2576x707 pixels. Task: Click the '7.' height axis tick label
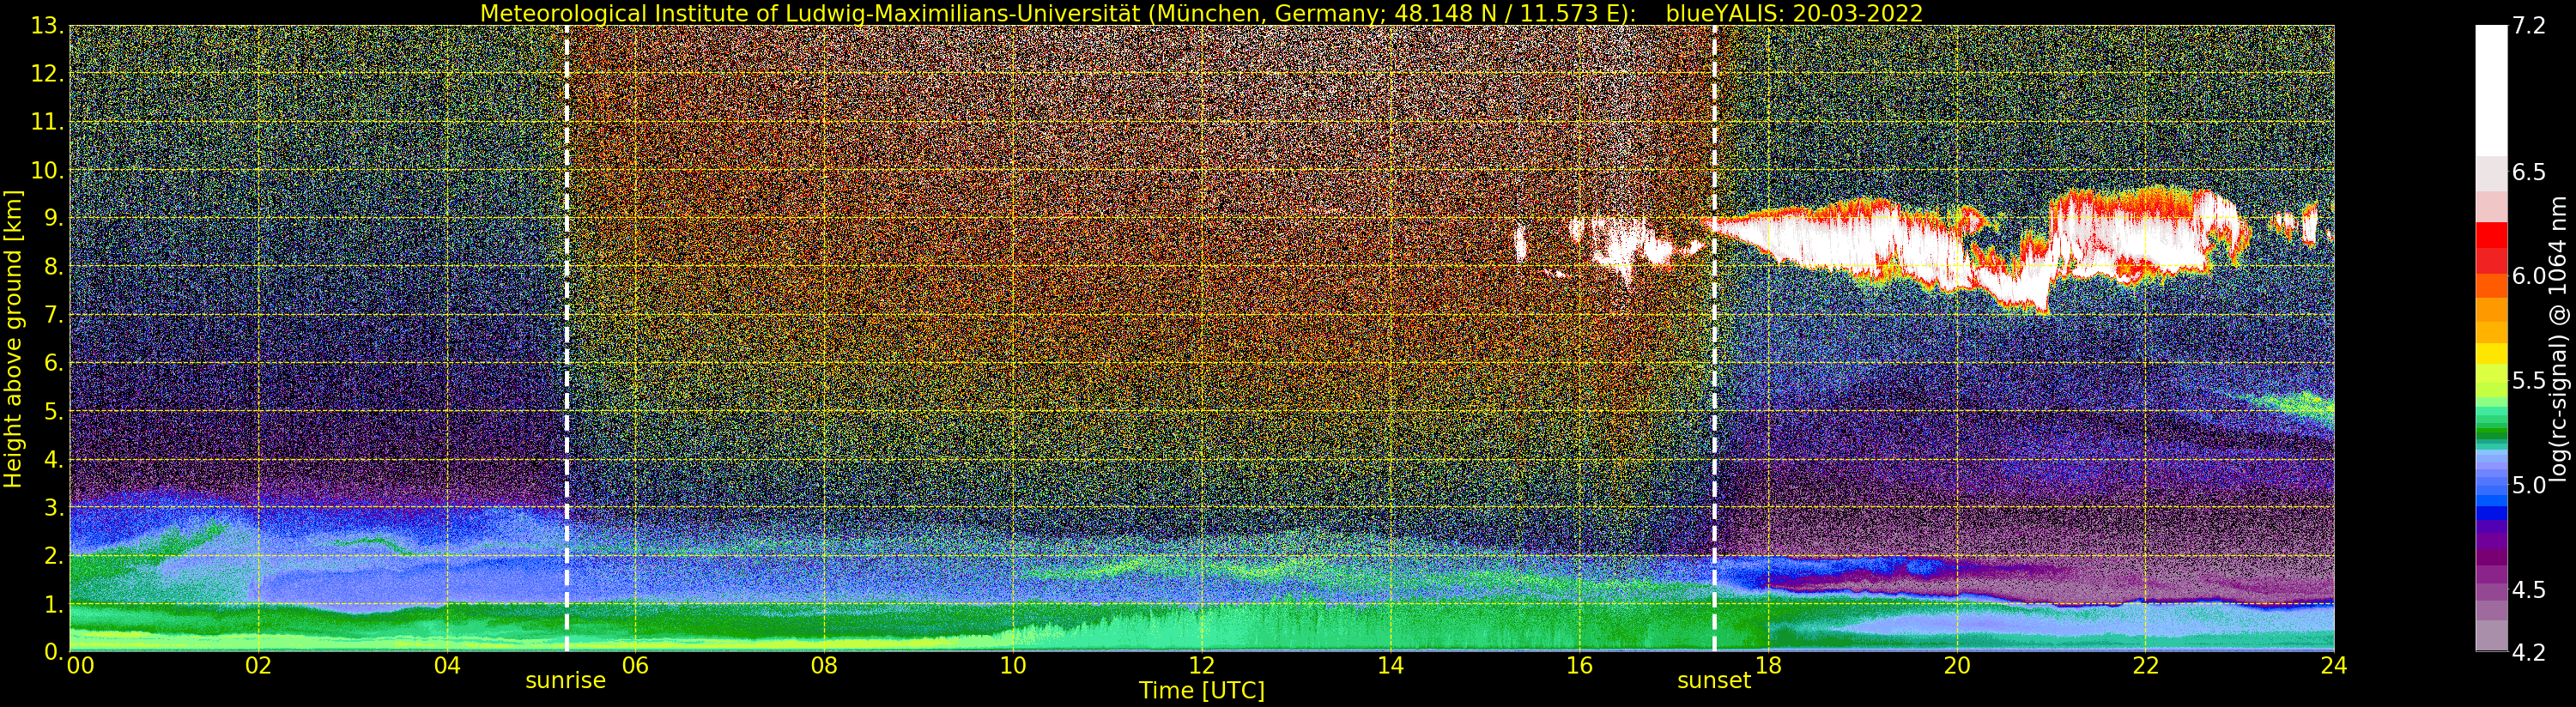tap(54, 315)
